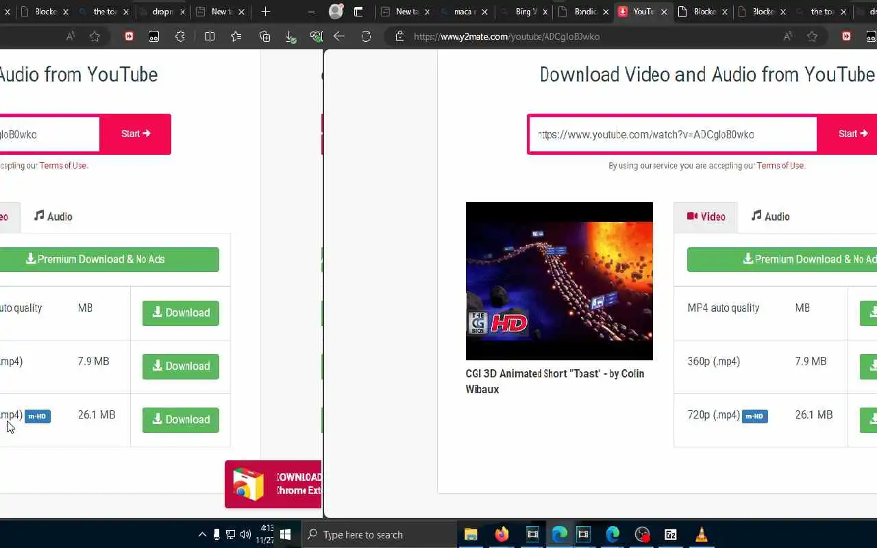This screenshot has height=548, width=877.
Task: Add page to favorites in left browser window
Action: pyautogui.click(x=95, y=36)
